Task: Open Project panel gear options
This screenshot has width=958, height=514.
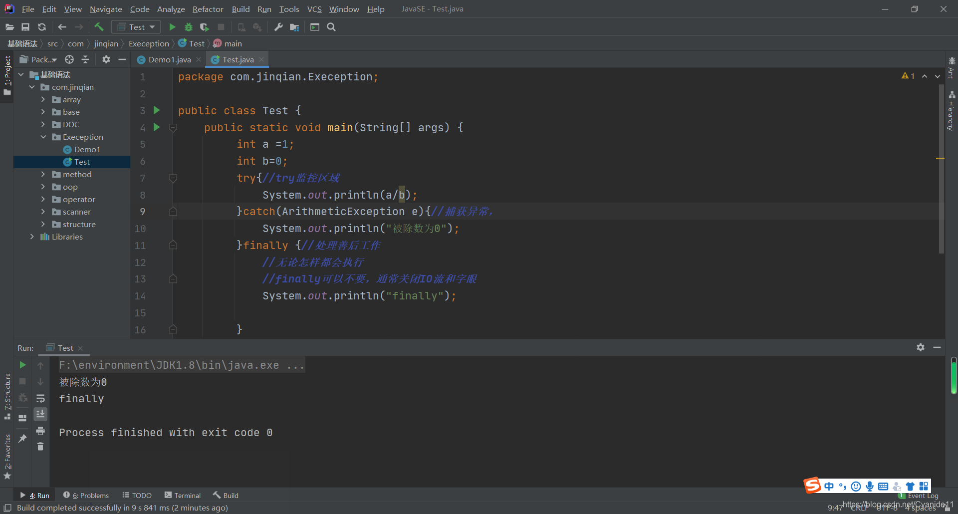Action: point(106,59)
